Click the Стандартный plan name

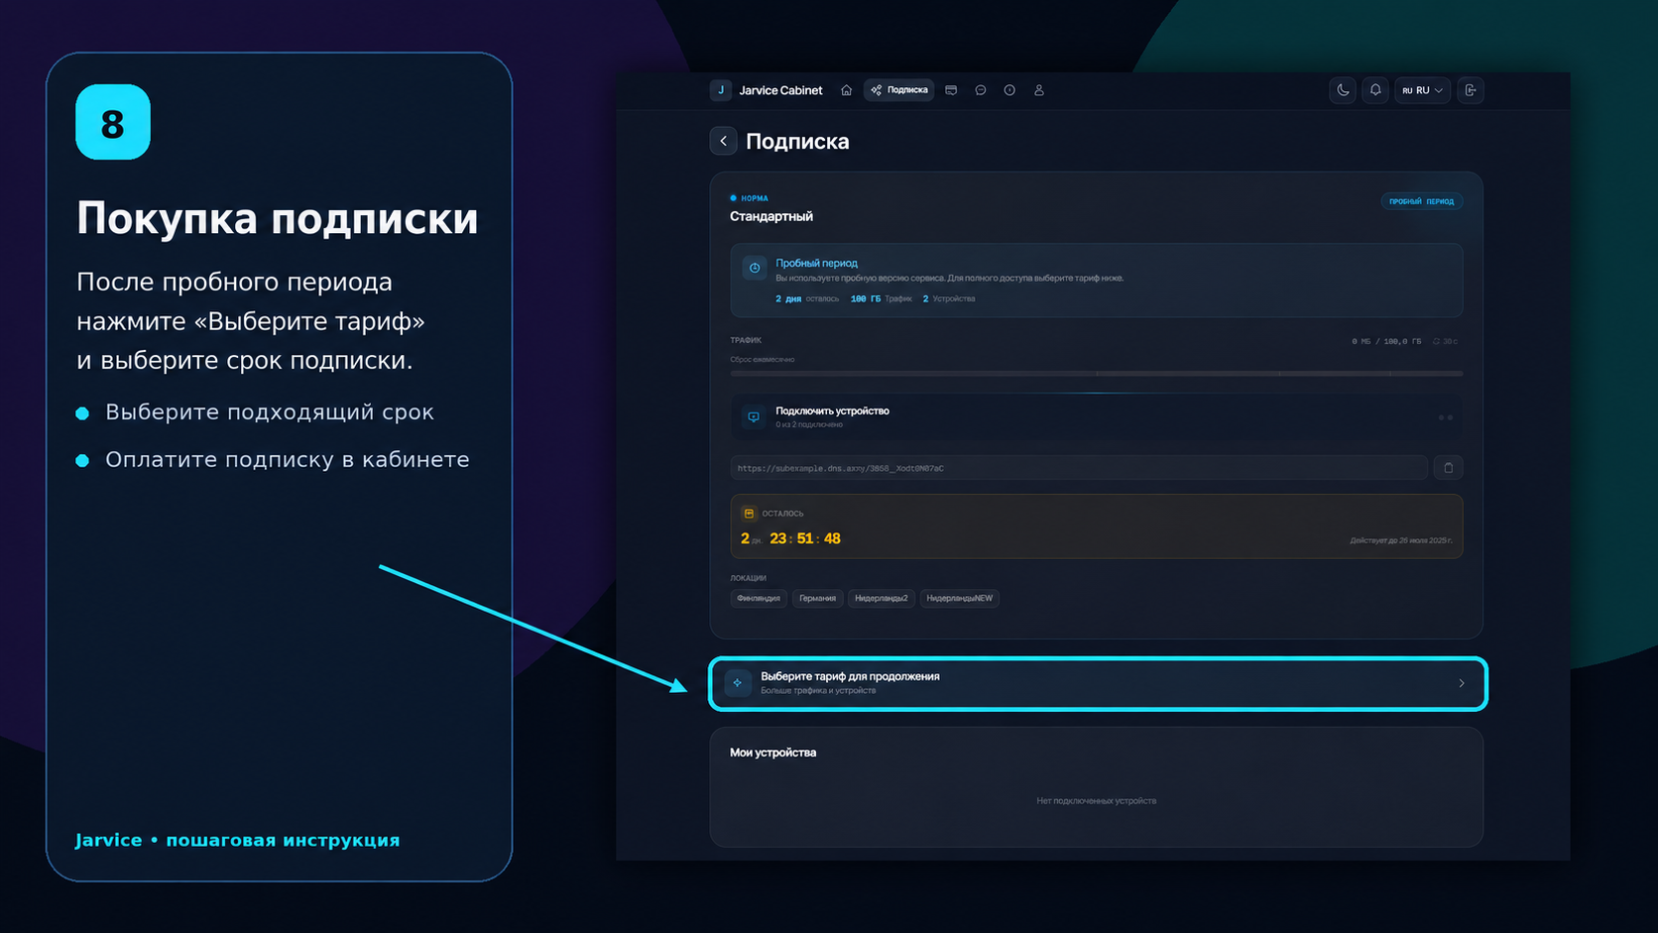coord(771,216)
